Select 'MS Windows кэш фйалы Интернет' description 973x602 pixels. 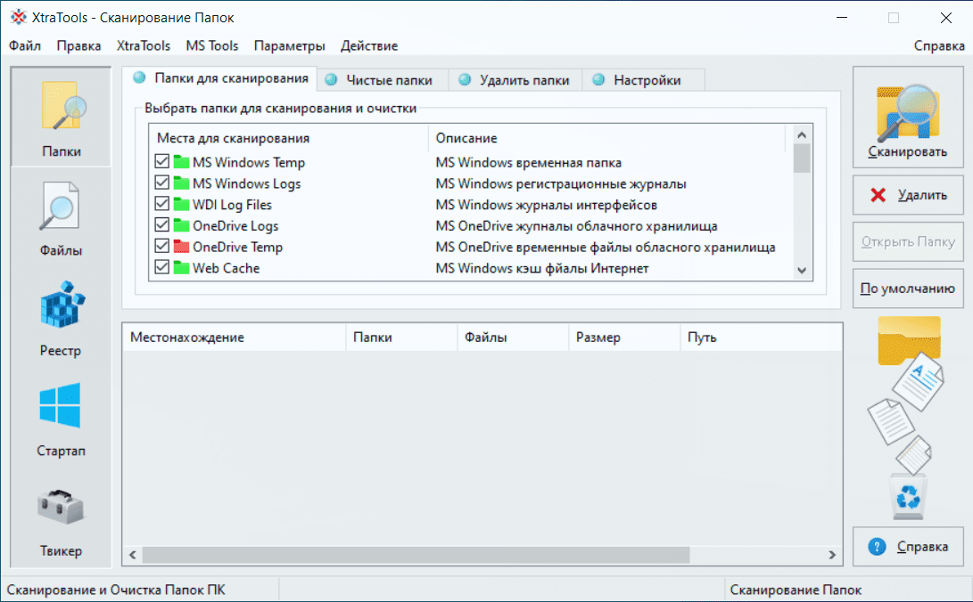pyautogui.click(x=542, y=268)
